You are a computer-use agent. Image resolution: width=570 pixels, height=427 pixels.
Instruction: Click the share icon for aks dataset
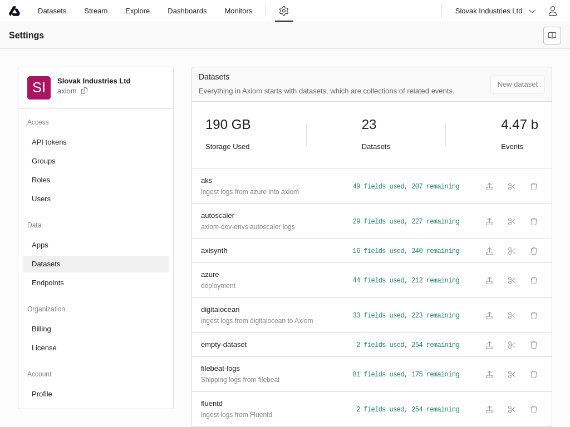tap(489, 187)
